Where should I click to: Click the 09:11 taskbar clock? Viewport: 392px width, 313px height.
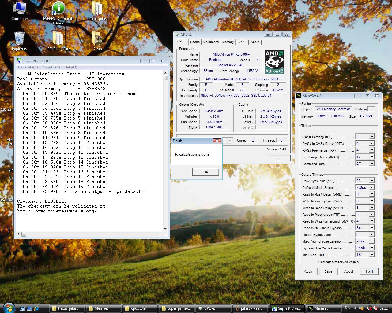[384, 308]
